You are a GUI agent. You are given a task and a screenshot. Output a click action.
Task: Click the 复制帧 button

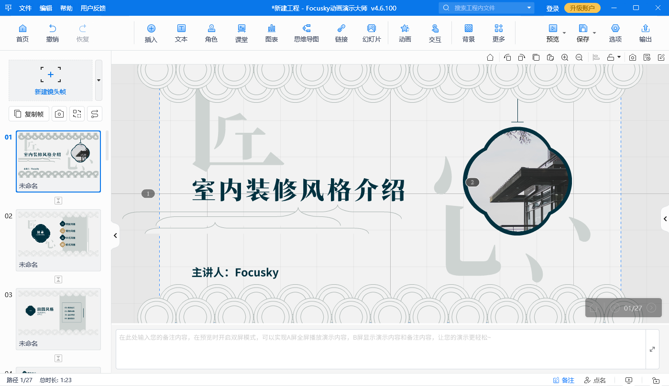29,114
